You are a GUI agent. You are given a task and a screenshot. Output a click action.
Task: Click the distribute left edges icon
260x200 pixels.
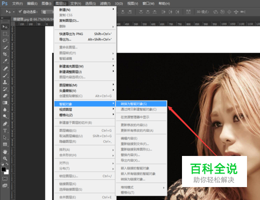163,12
